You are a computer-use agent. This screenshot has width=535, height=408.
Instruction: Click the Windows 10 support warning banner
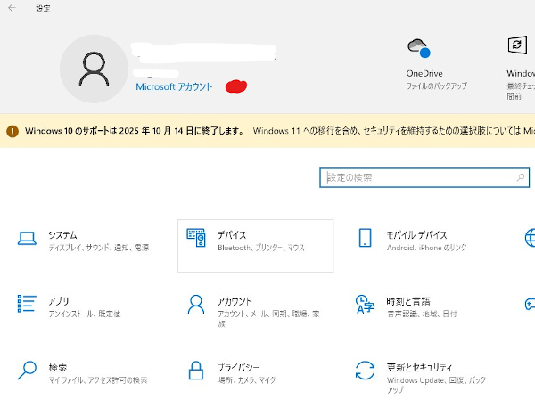click(267, 131)
